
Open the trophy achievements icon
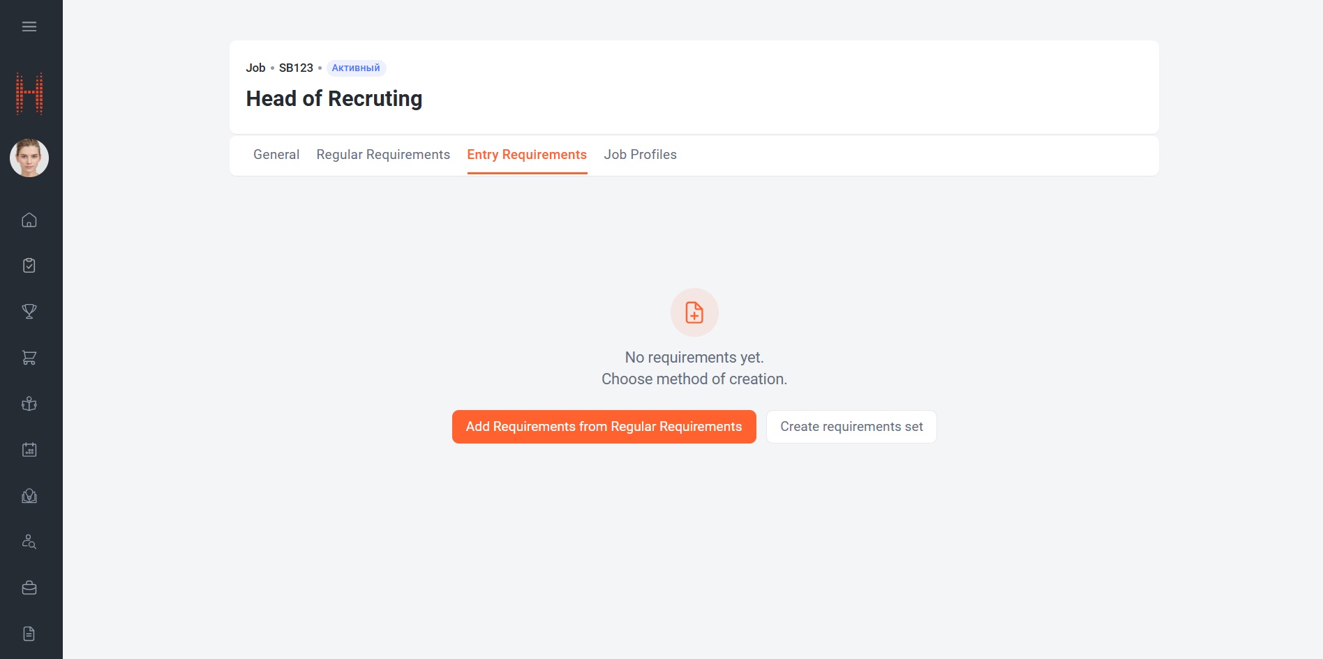coord(29,312)
